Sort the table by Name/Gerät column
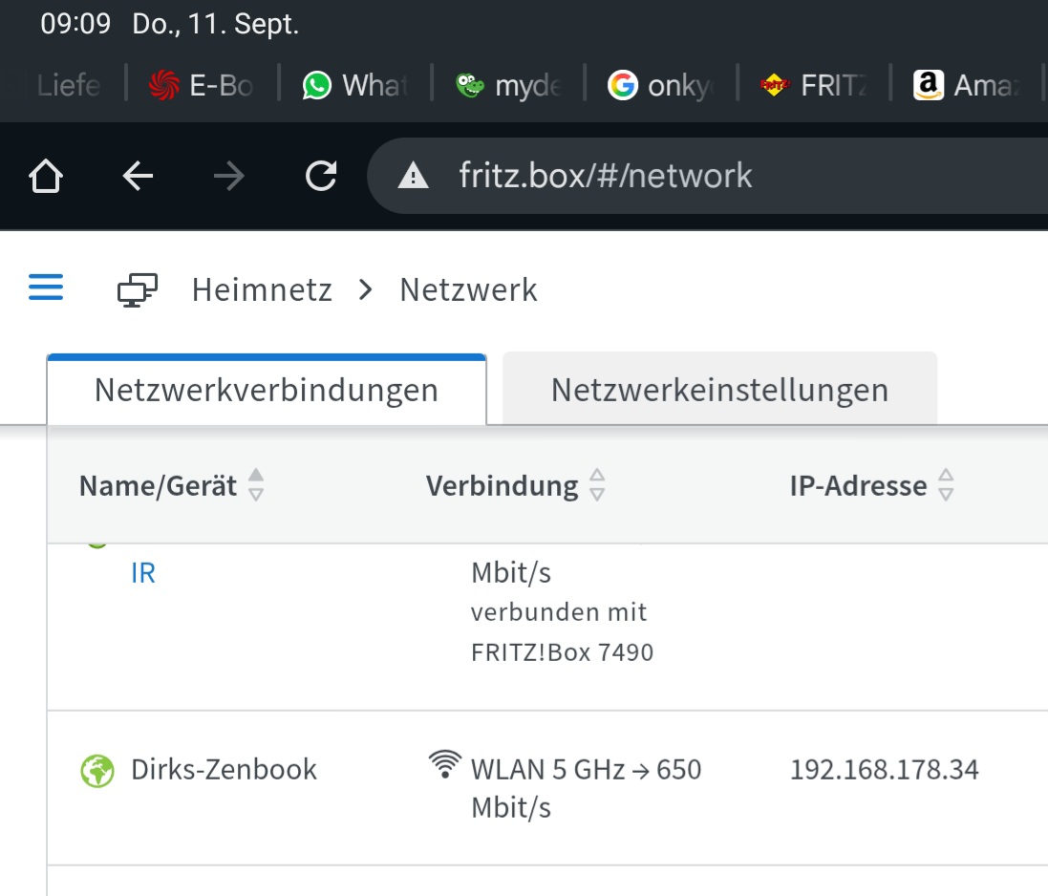 tap(255, 486)
